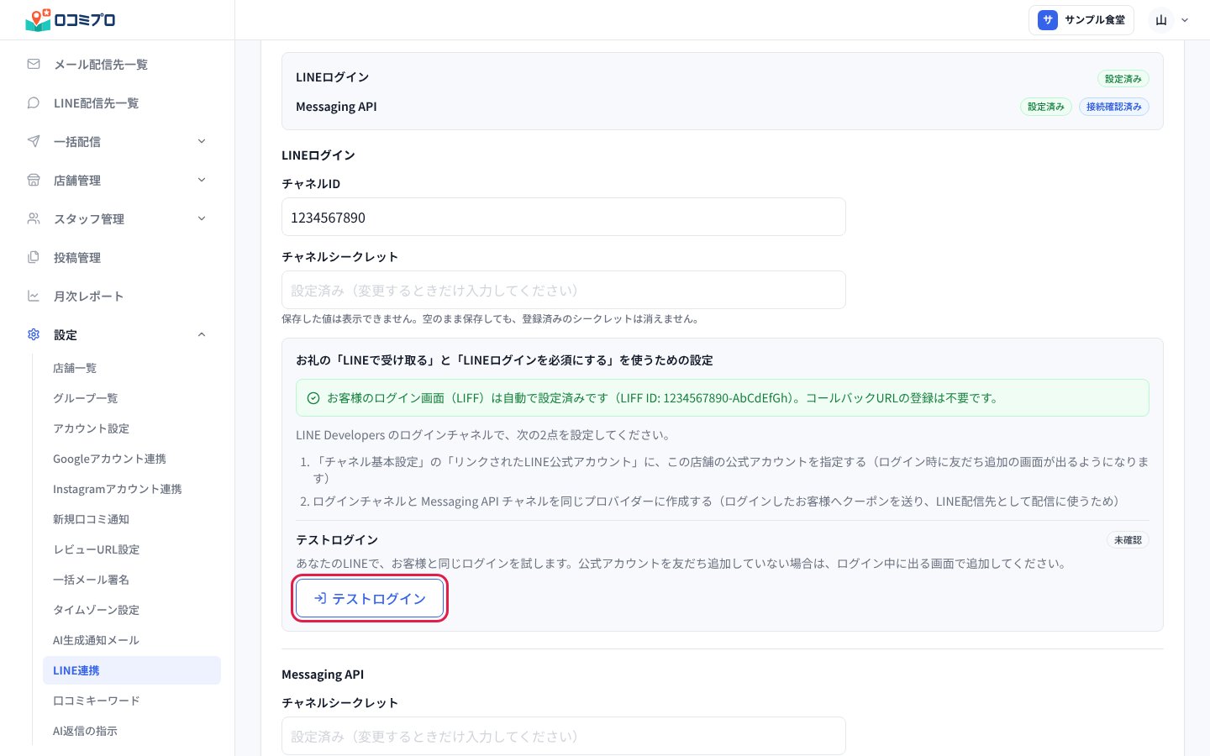
Task: Click the チャネルID input field
Action: pyautogui.click(x=564, y=217)
